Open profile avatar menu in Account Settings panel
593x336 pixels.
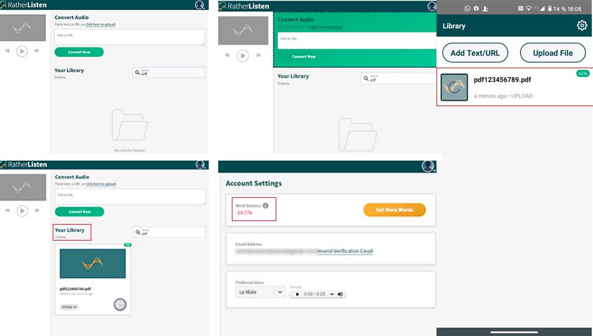tap(428, 166)
